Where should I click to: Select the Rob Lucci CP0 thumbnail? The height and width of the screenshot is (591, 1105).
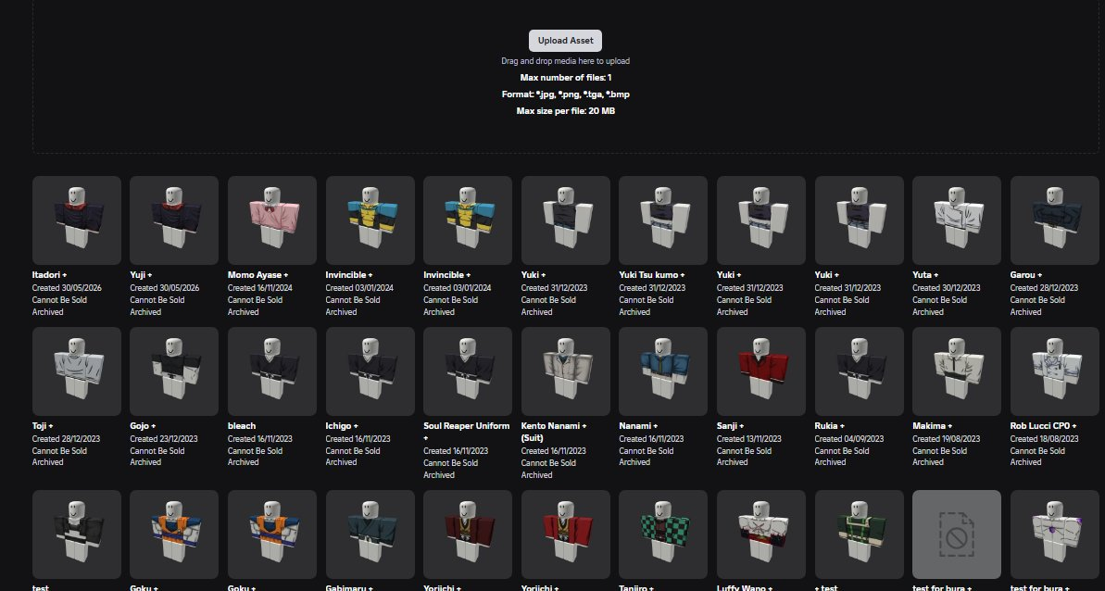click(1054, 371)
